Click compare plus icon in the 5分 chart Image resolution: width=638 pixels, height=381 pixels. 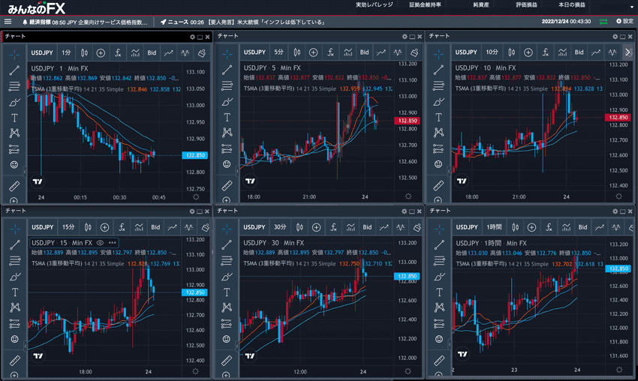(313, 52)
